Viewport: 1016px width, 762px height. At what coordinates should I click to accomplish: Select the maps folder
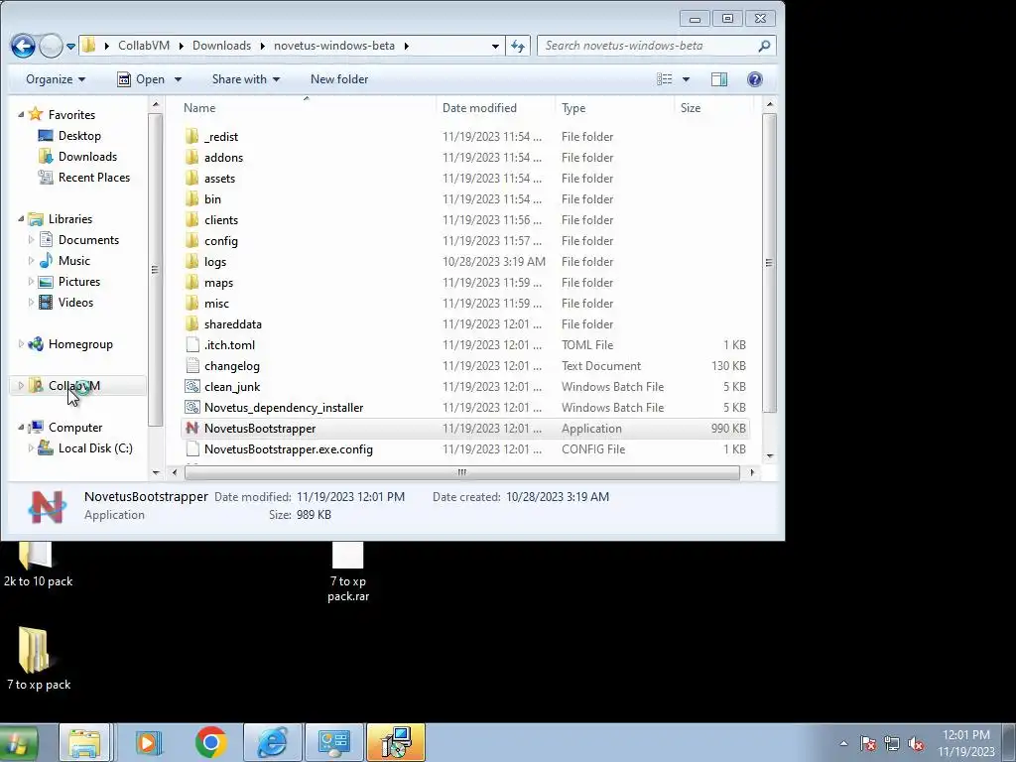(x=218, y=283)
